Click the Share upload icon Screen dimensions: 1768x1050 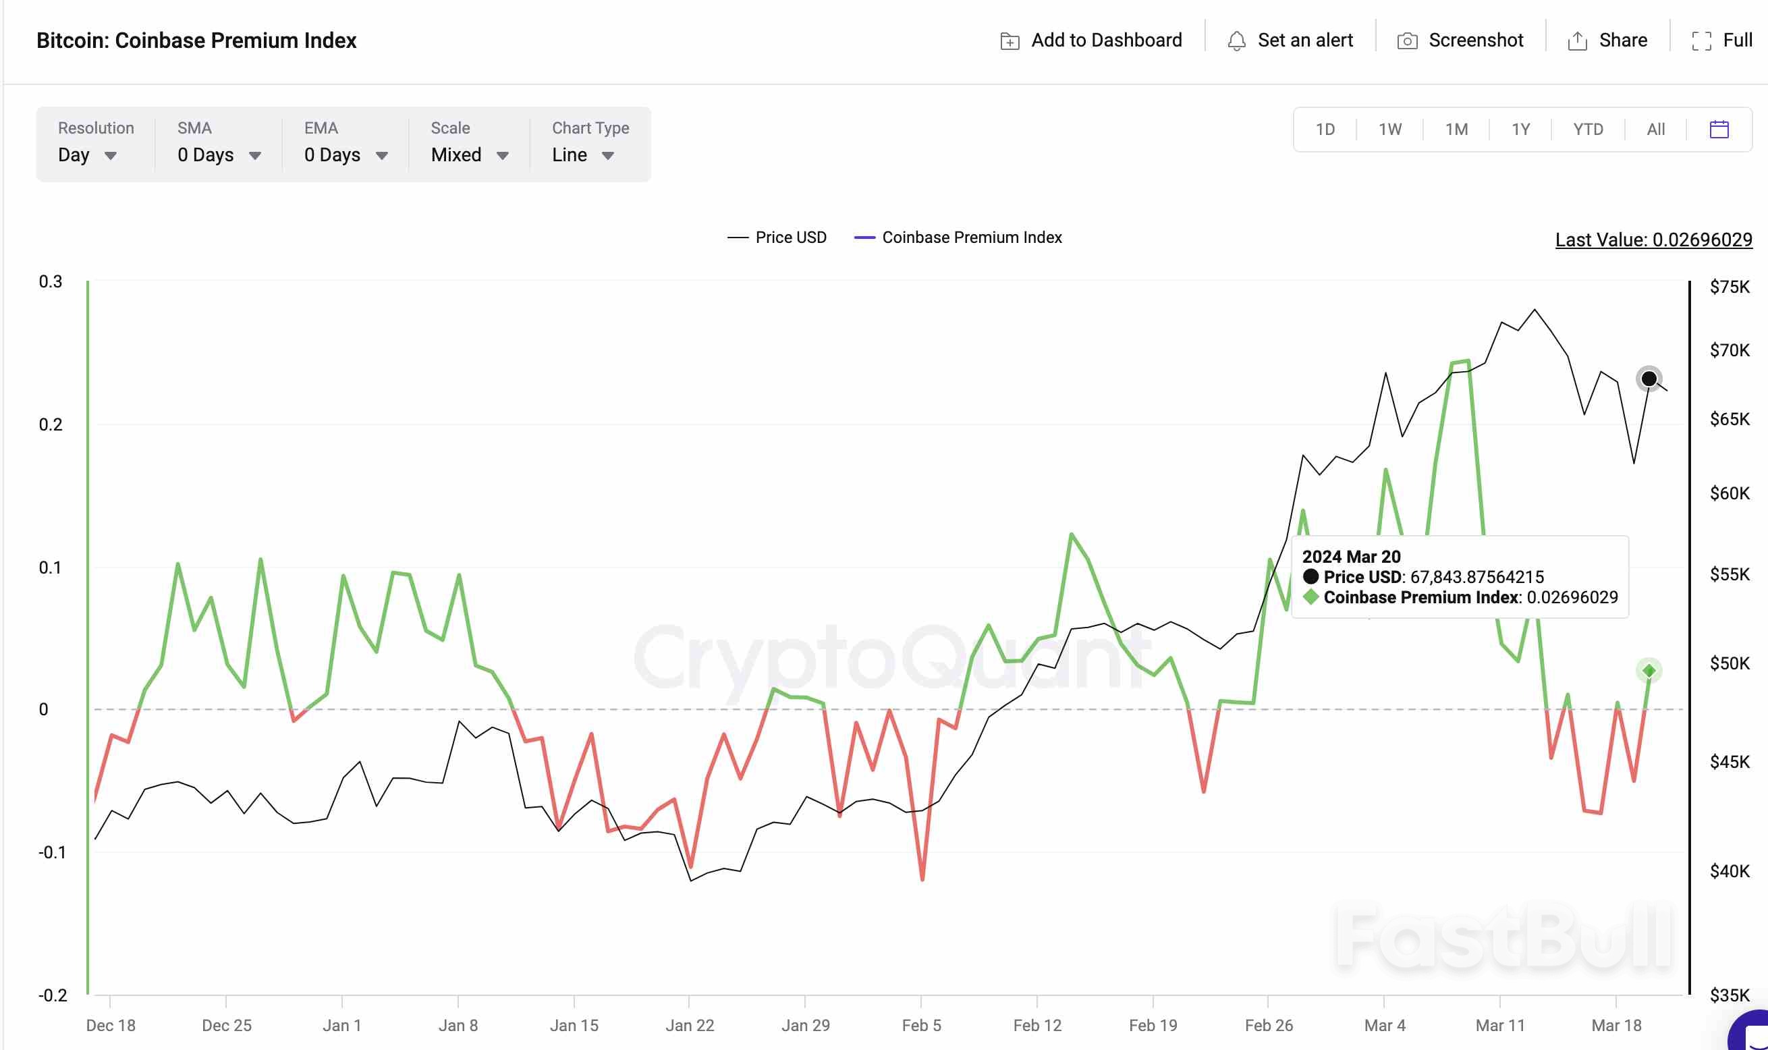coord(1577,41)
